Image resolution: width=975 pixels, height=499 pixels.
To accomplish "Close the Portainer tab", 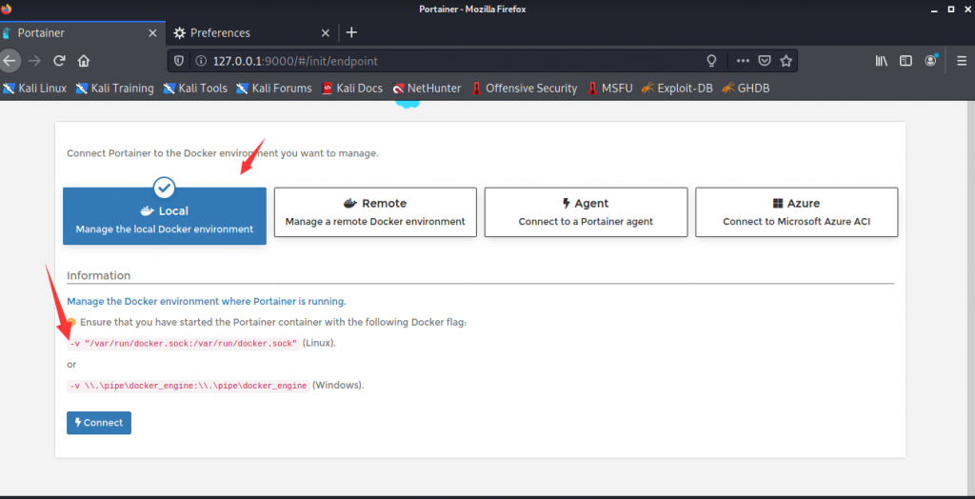I will point(152,33).
